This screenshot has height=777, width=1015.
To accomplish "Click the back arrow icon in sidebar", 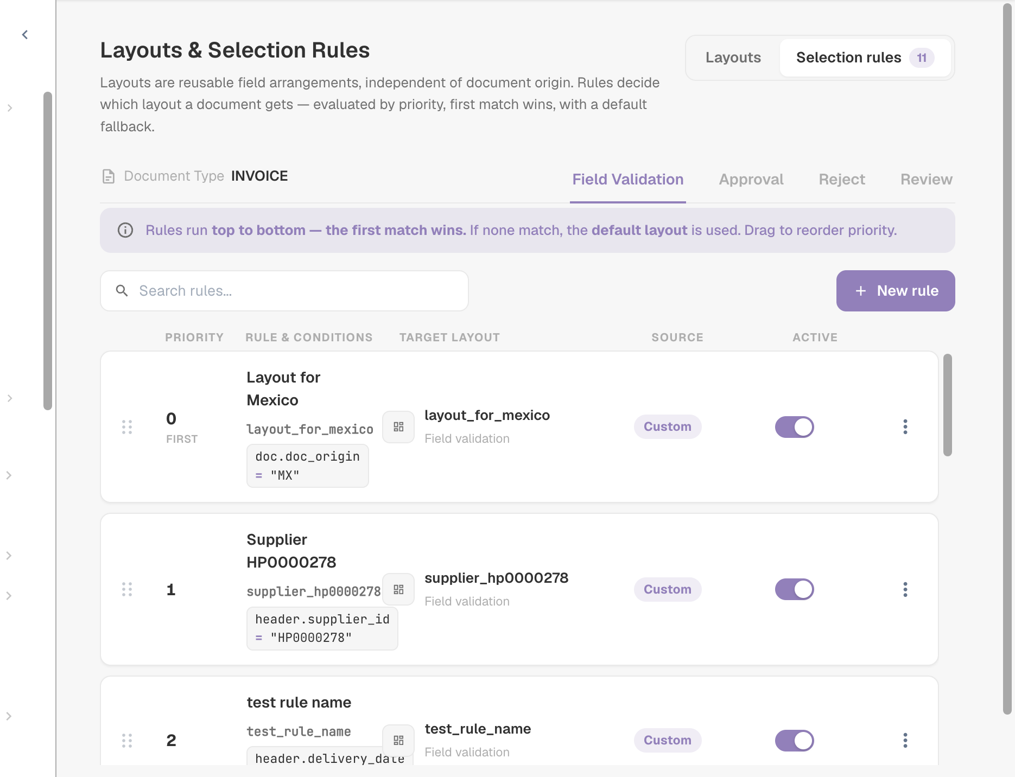I will pyautogui.click(x=25, y=35).
